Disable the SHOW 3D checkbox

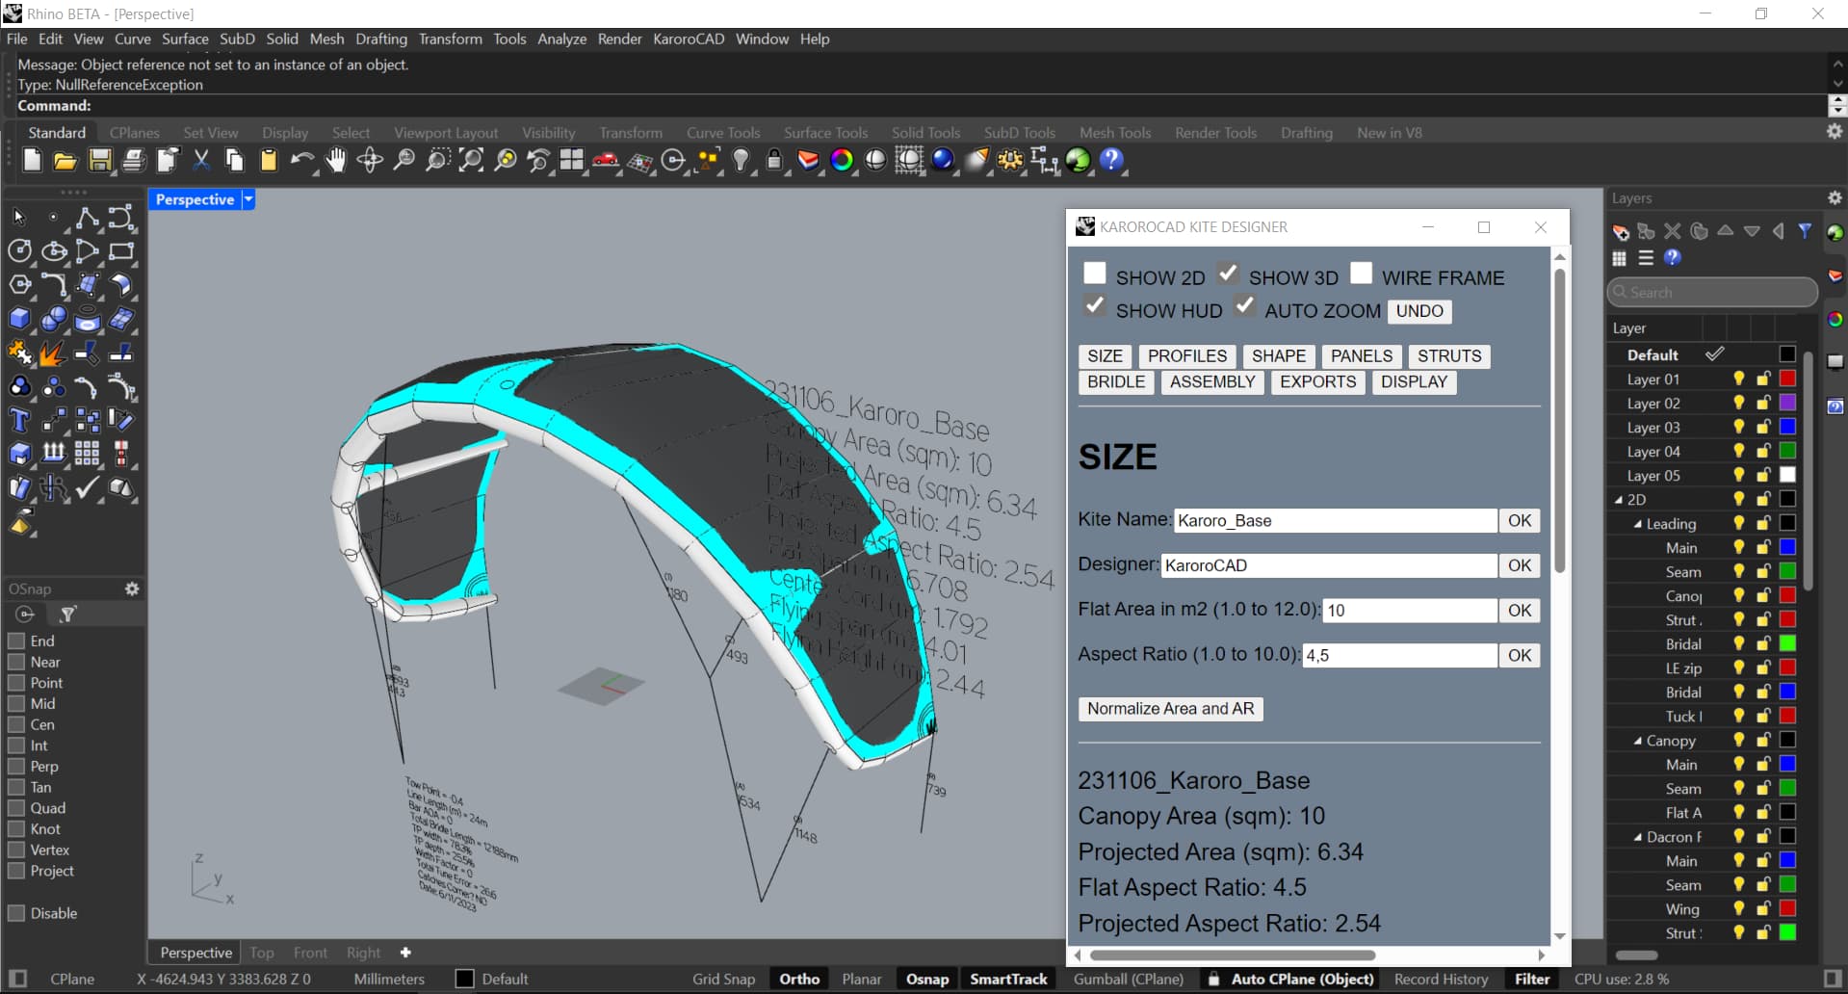[1227, 273]
